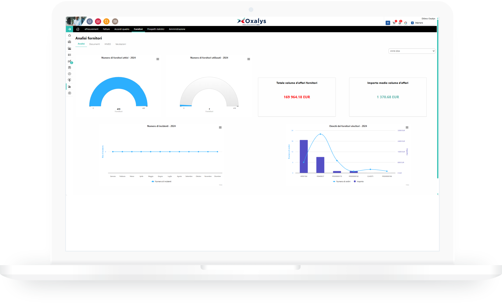
Task: Open the Fatture menu
Action: 106,29
